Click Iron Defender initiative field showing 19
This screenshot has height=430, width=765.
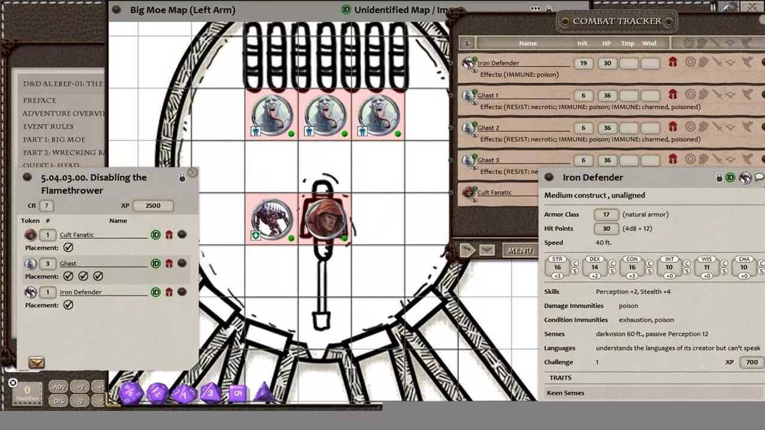583,63
